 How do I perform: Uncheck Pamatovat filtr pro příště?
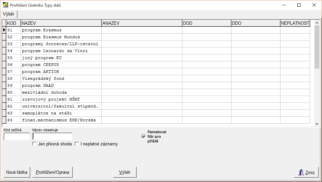[x=143, y=136]
